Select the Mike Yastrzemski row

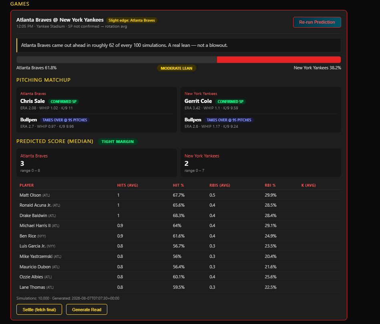tap(179, 256)
